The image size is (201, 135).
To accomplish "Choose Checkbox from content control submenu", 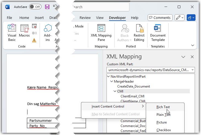I will (164, 130).
